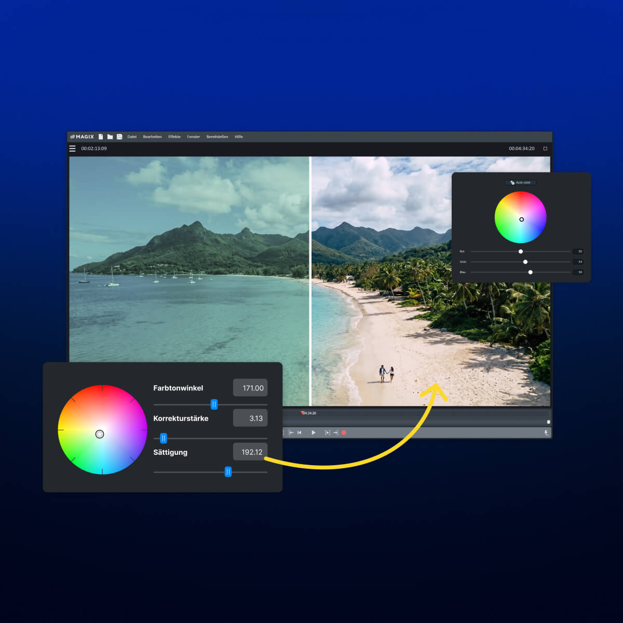The width and height of the screenshot is (623, 623).
Task: Jump to range start in transport bar
Action: [x=291, y=432]
